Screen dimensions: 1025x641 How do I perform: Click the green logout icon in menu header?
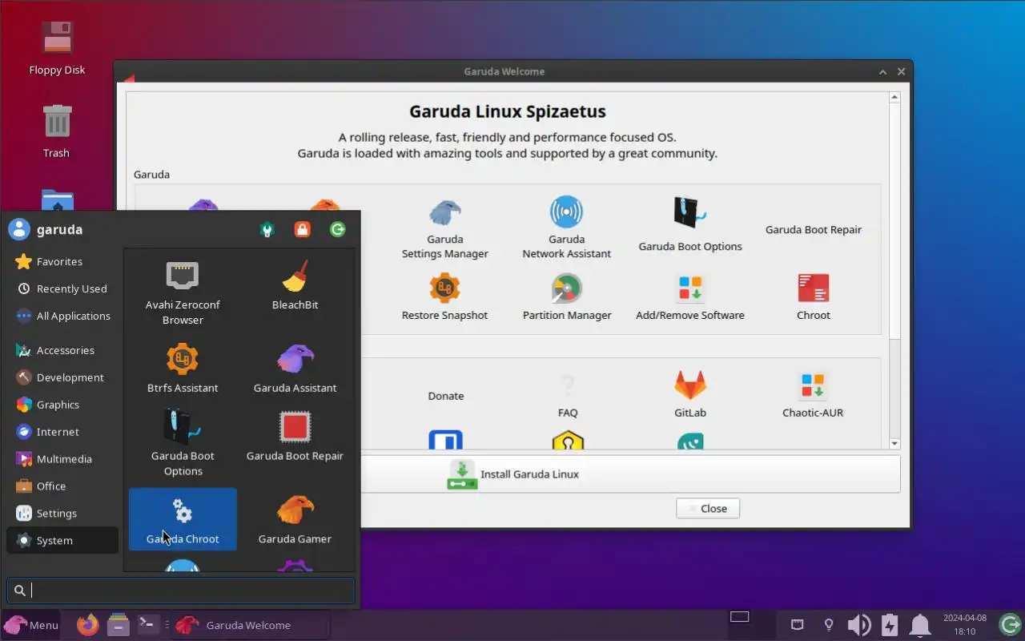(x=338, y=230)
